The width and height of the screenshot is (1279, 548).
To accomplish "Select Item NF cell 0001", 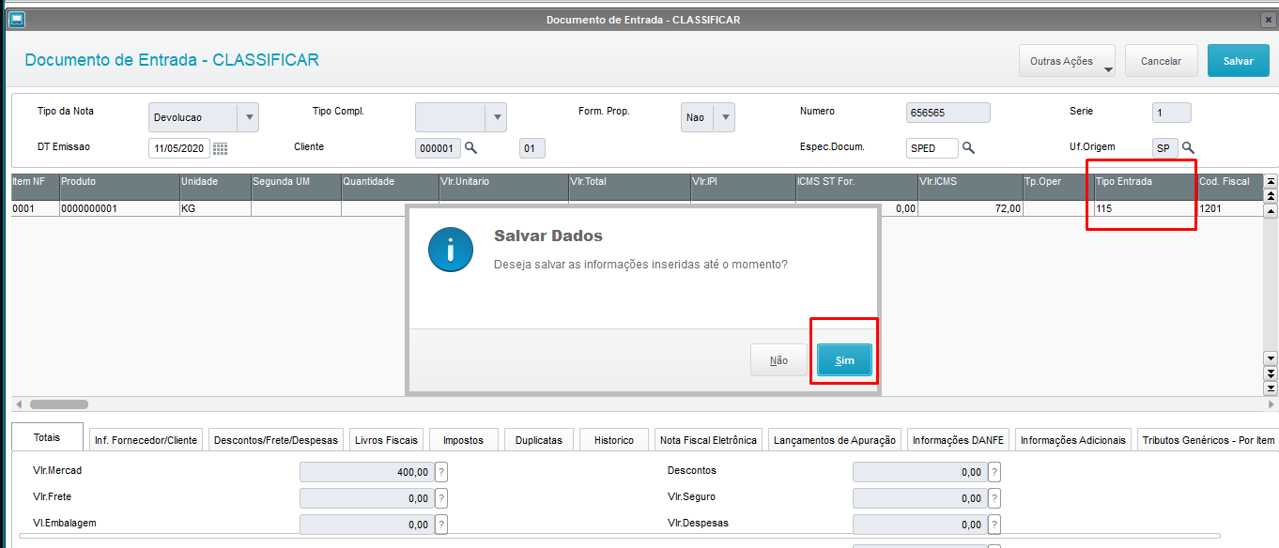I will [x=35, y=209].
